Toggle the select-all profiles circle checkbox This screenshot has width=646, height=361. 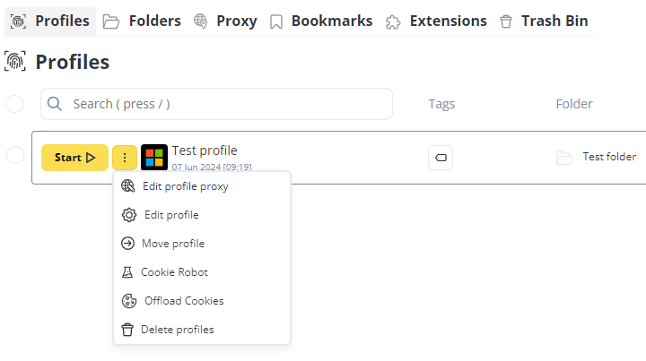tap(14, 104)
